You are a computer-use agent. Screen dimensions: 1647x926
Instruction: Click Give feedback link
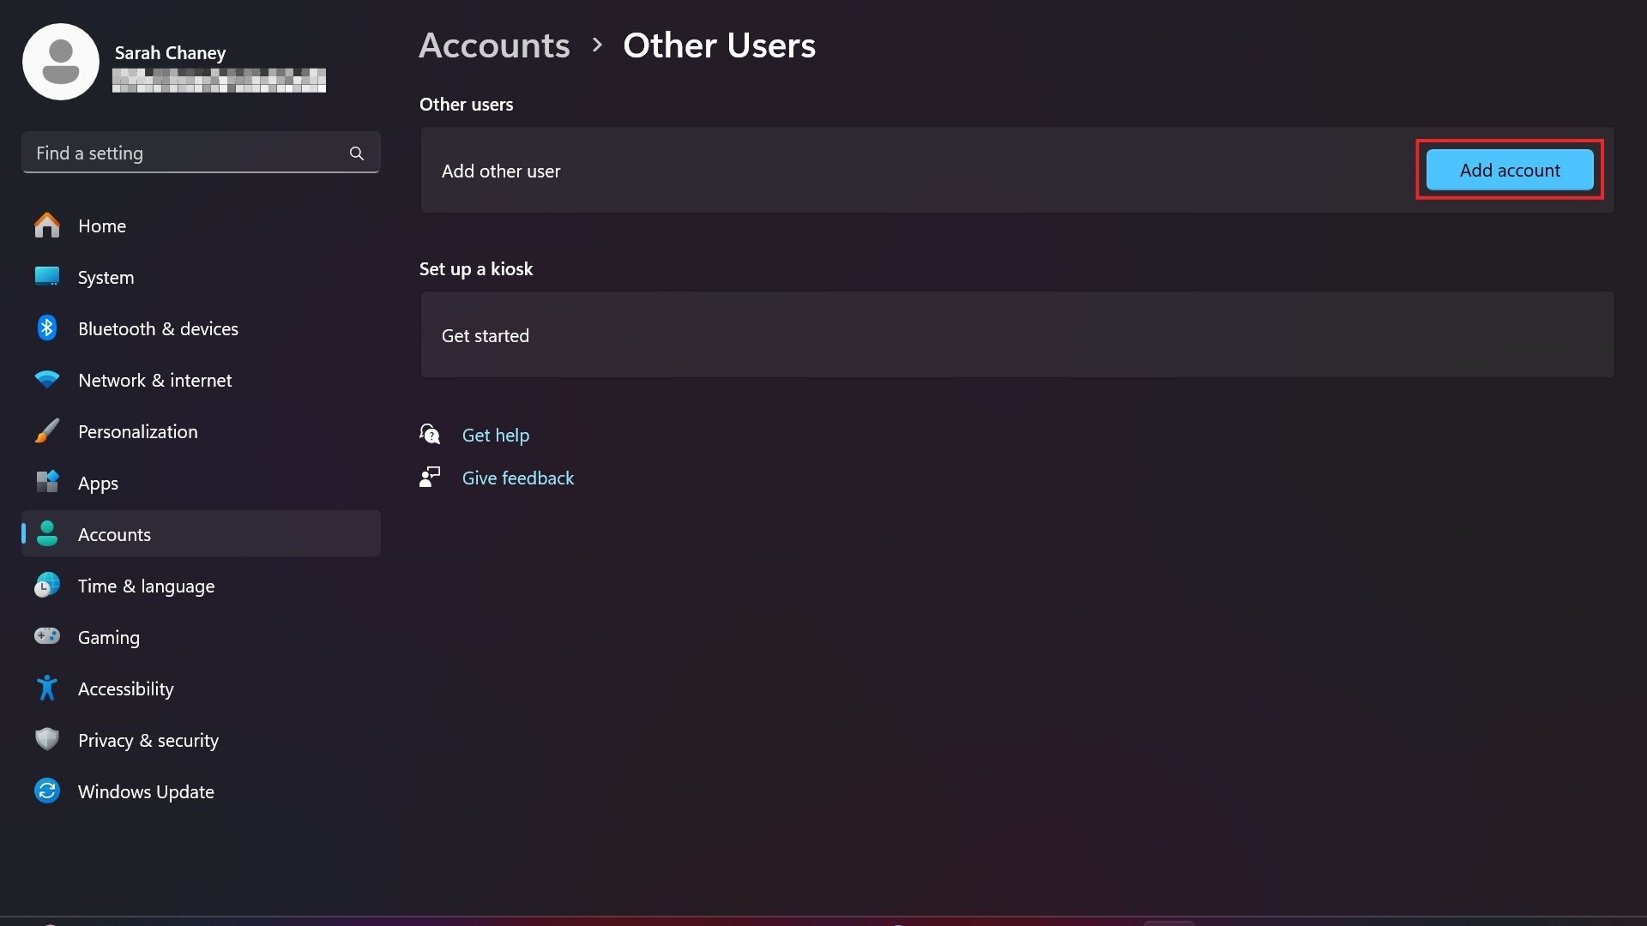[x=517, y=476]
